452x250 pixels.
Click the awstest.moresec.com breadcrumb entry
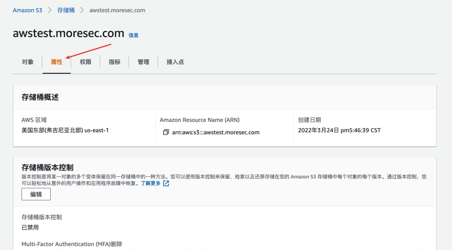pyautogui.click(x=117, y=10)
